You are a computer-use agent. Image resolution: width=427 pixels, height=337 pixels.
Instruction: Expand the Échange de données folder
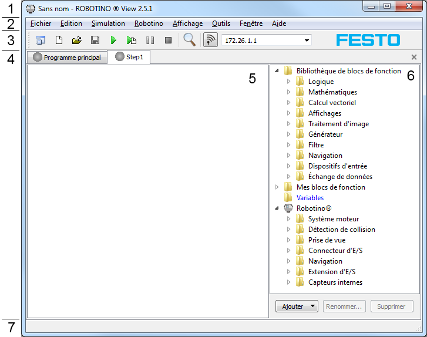(288, 176)
